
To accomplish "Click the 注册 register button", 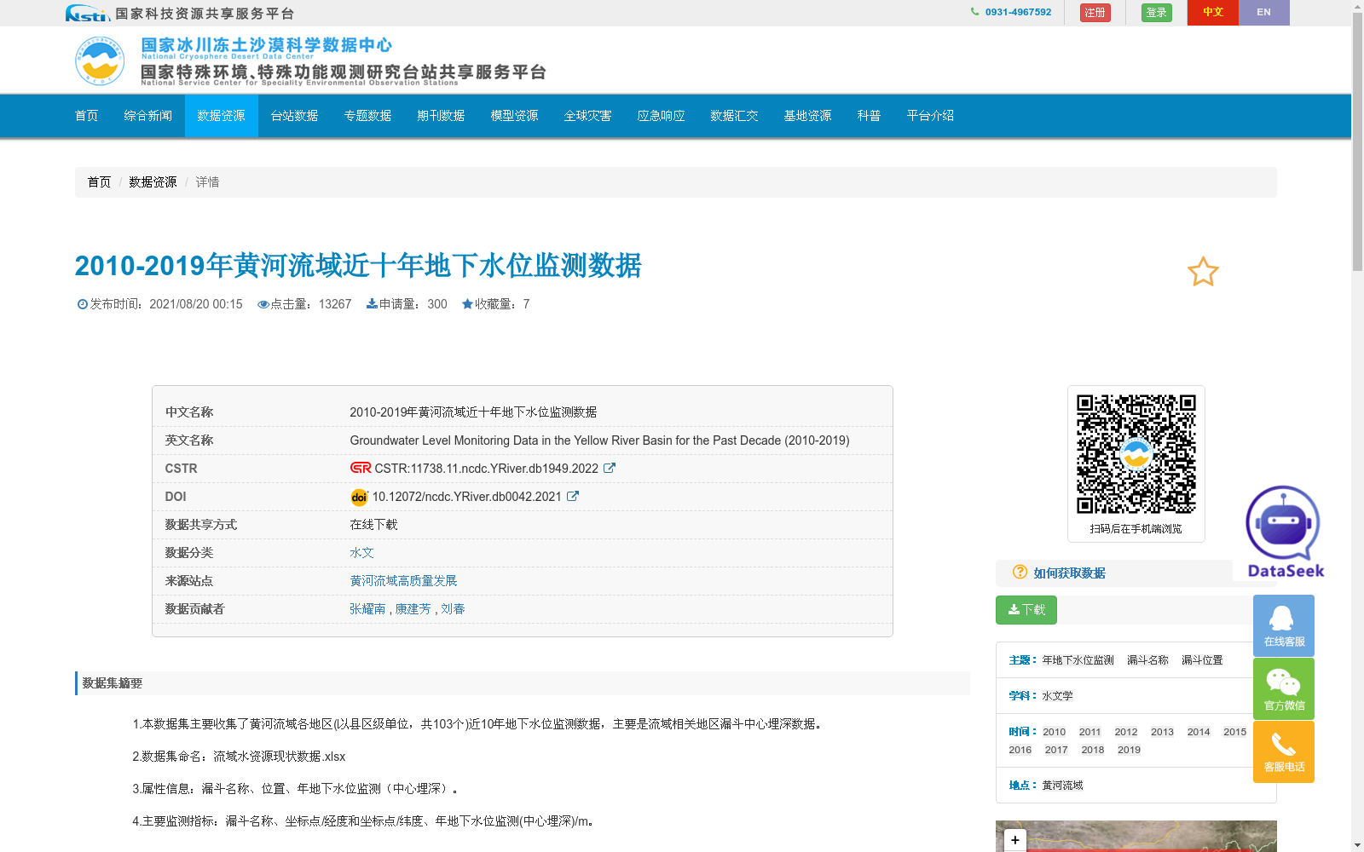I will point(1095,13).
